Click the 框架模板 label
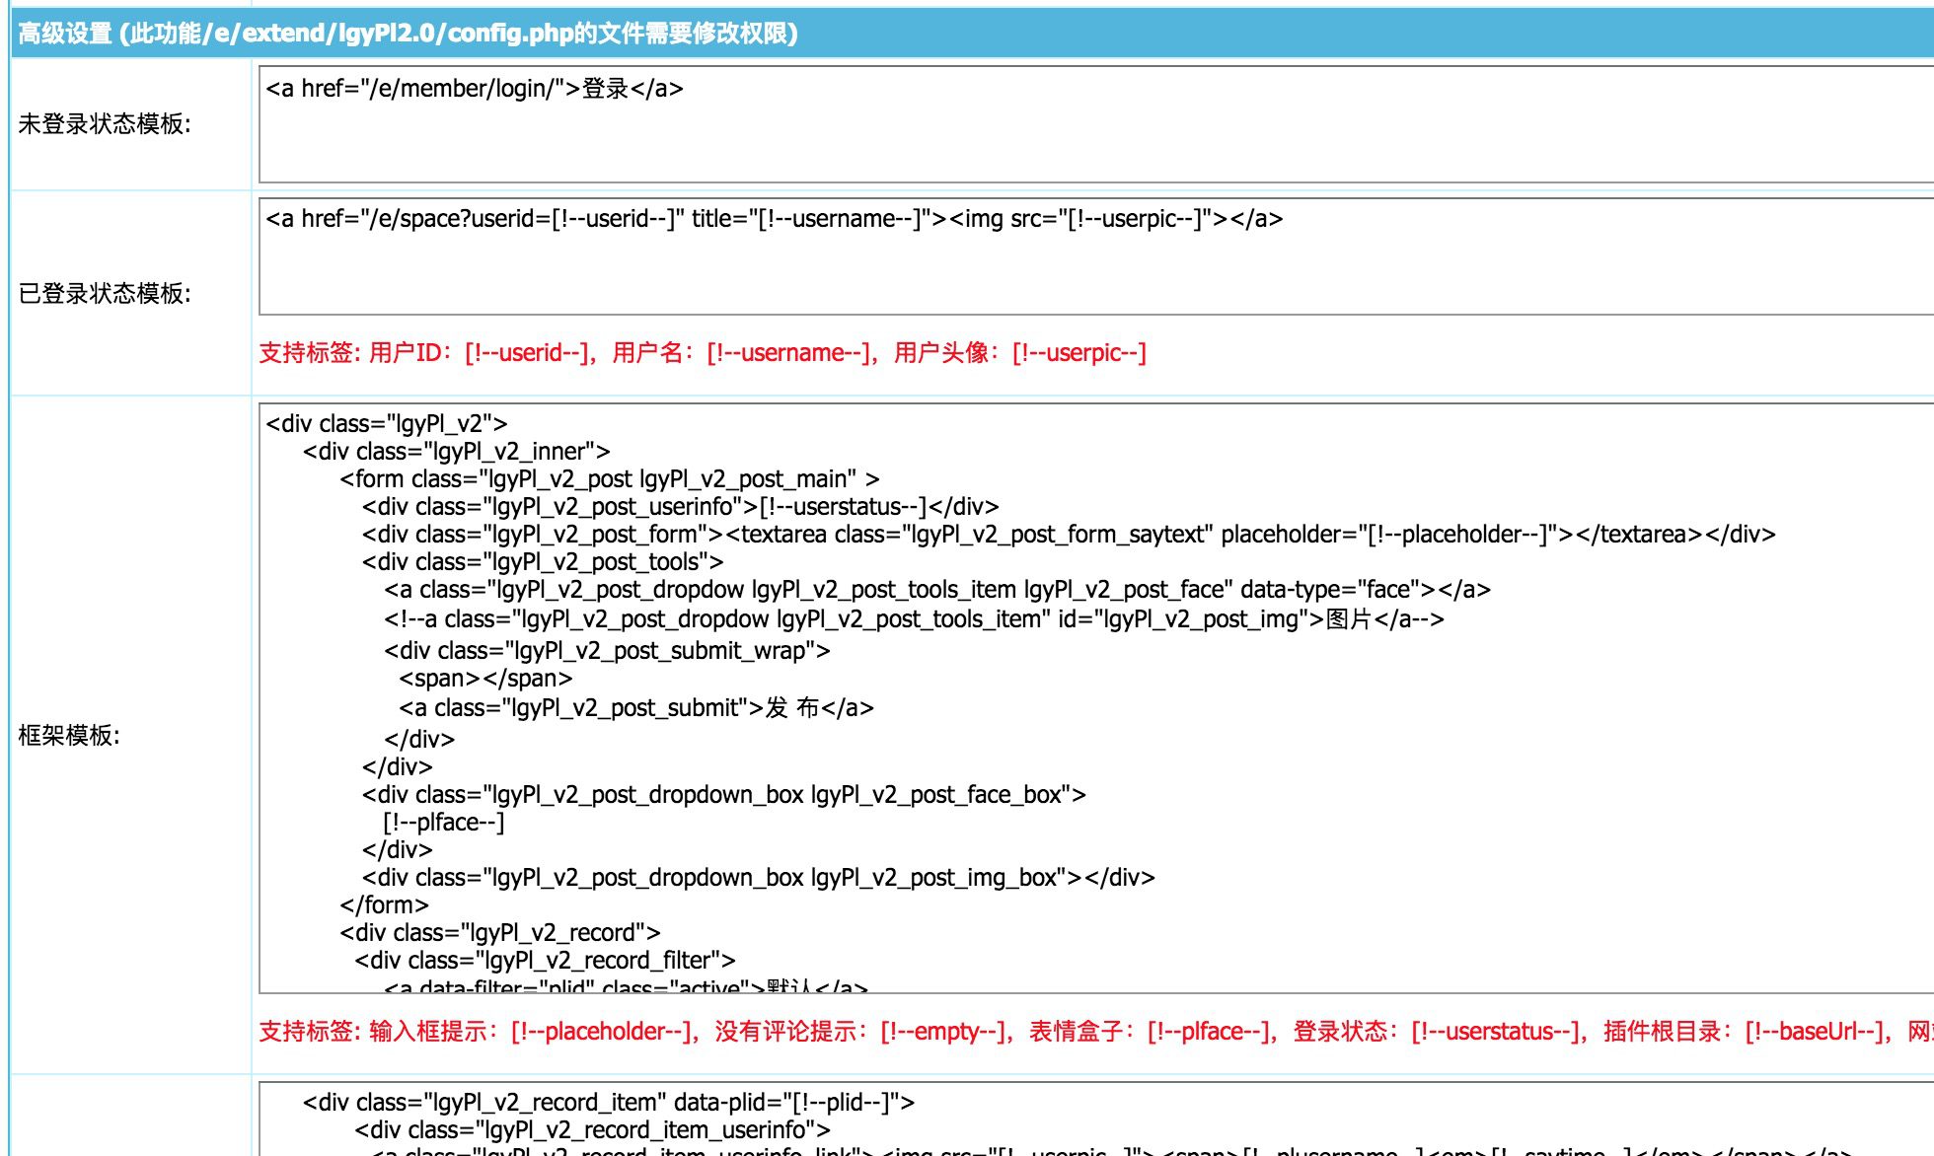Image resolution: width=1934 pixels, height=1156 pixels. [x=69, y=736]
